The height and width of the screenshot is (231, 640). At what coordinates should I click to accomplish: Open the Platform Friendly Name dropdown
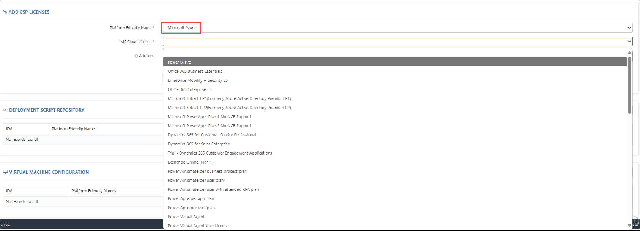click(397, 28)
